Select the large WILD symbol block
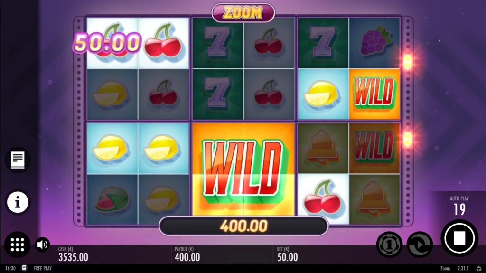The image size is (486, 273). 243,169
